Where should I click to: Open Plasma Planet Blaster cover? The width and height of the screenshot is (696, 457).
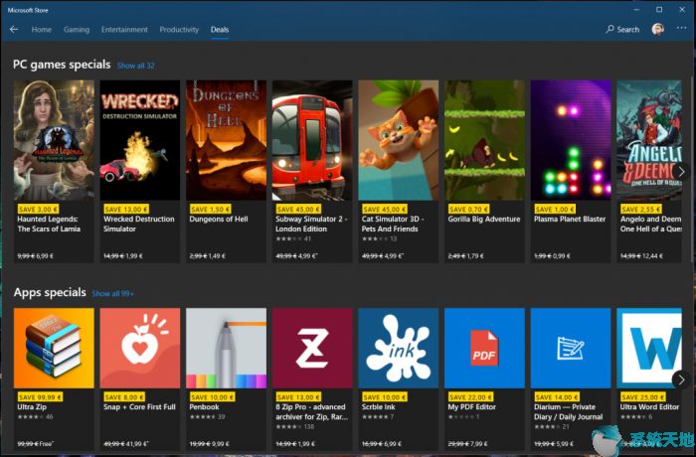click(x=571, y=140)
